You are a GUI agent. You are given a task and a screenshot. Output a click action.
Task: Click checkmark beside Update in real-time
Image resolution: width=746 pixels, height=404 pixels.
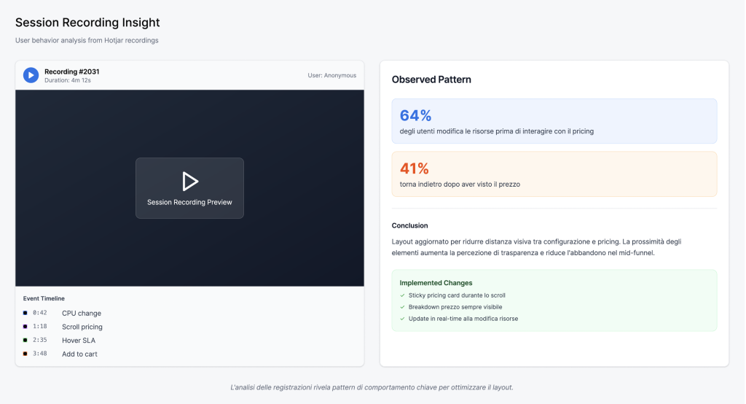(x=402, y=319)
